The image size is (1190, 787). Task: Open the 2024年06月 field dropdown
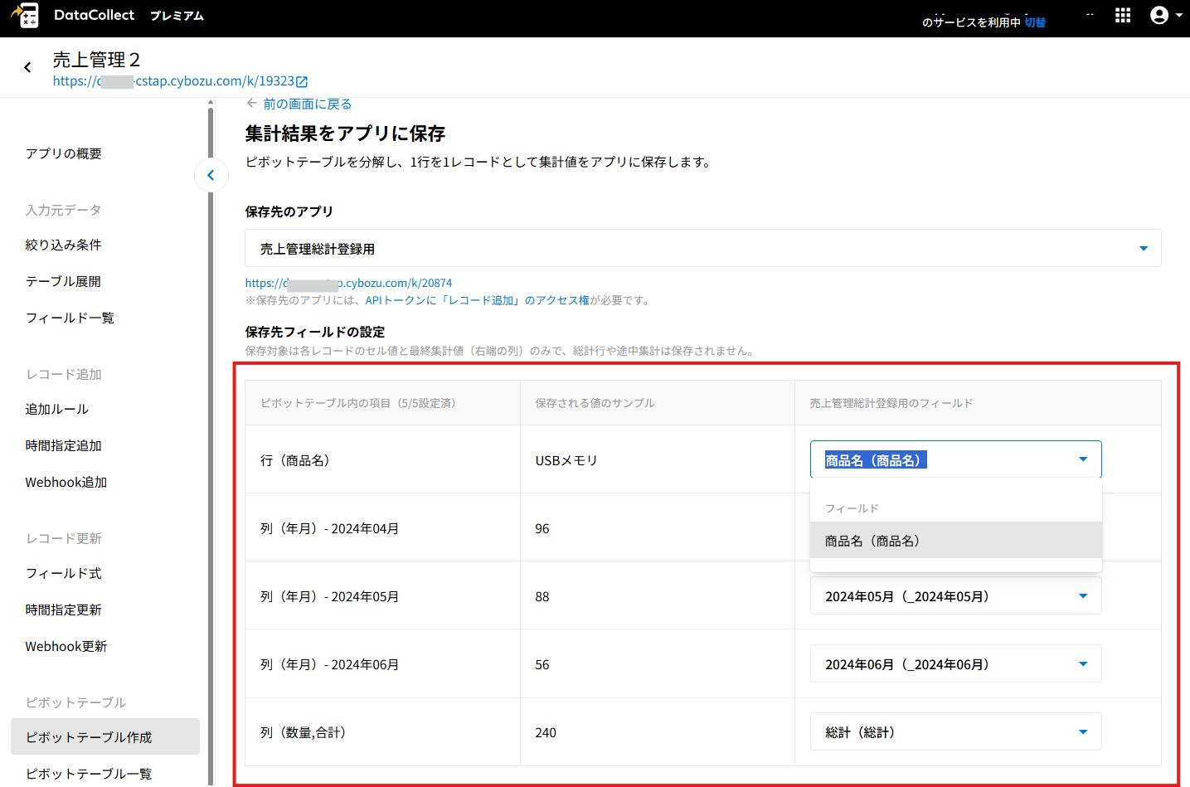(1082, 664)
